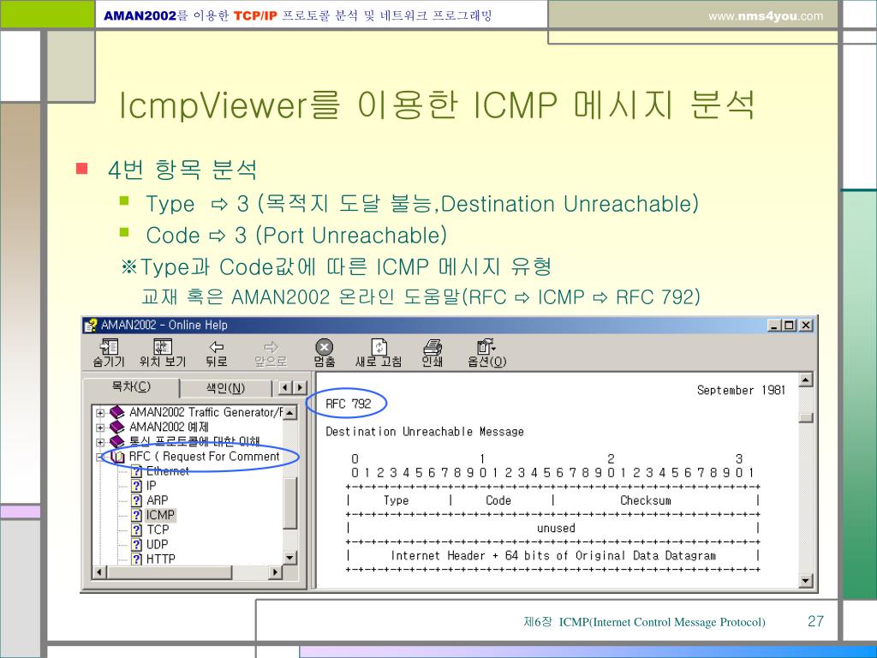Viewport: 877px width, 658px height.
Task: Select AMAN2002 Traffic Generator tree item text
Action: pyautogui.click(x=206, y=412)
